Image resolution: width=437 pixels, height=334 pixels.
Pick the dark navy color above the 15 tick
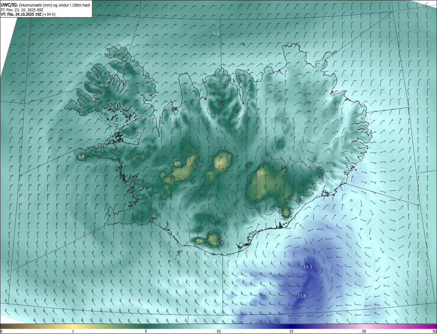point(291,326)
